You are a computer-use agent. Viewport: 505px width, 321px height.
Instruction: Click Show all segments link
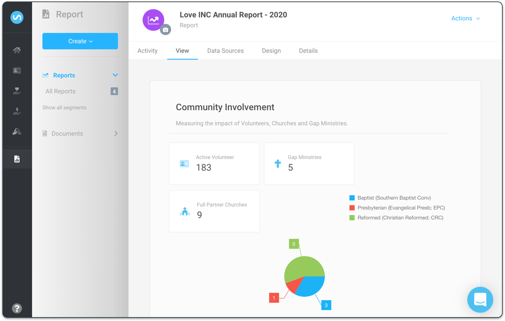64,108
